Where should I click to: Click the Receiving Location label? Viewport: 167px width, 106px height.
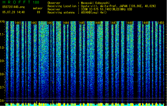click(62, 6)
